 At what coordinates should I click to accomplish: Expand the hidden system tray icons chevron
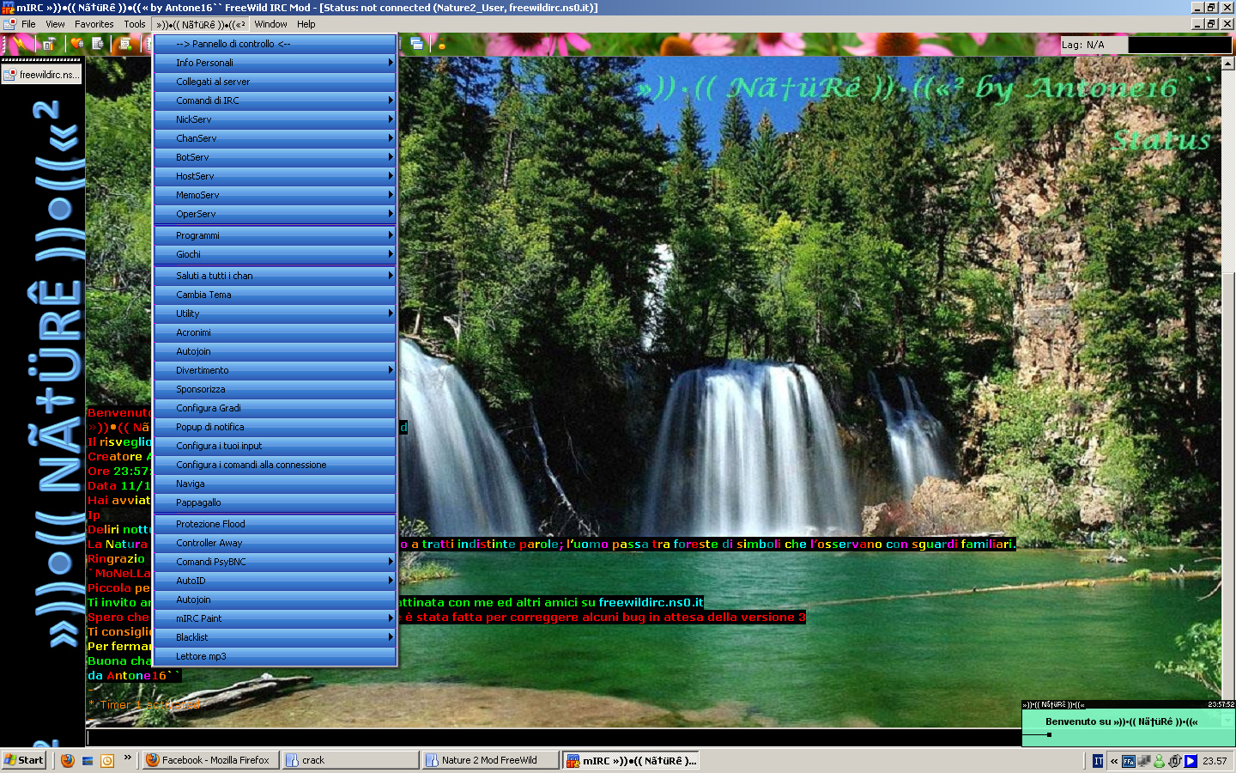point(1114,761)
